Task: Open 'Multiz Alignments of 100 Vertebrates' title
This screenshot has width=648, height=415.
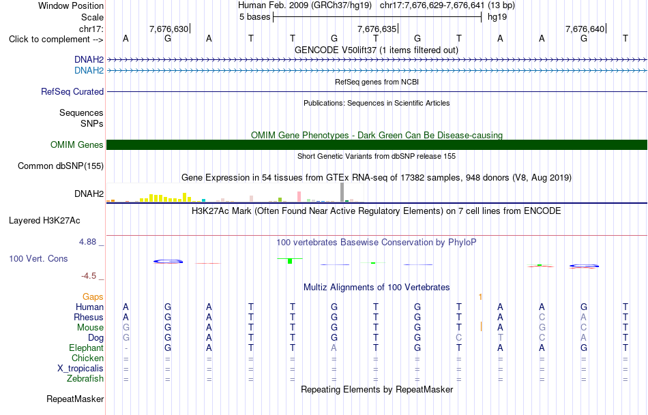Action: [377, 288]
